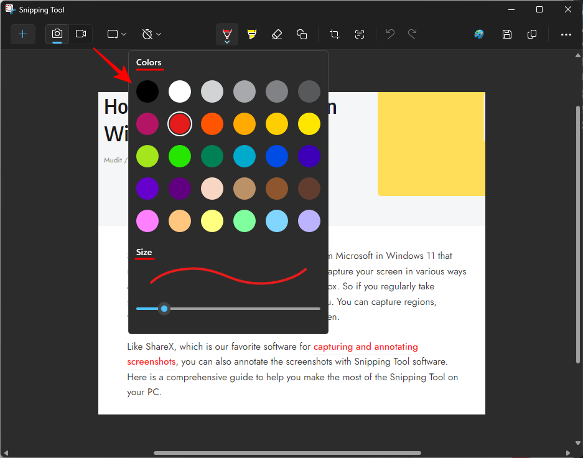583x458 pixels.
Task: Click the 'Colors' heading in popup
Action: coord(149,62)
